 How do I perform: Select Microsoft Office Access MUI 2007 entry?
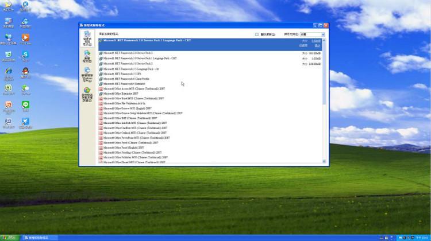pyautogui.click(x=210, y=89)
